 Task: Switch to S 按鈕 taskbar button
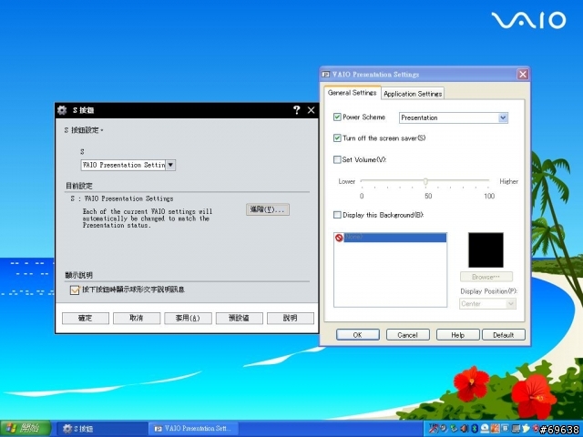[x=103, y=429]
